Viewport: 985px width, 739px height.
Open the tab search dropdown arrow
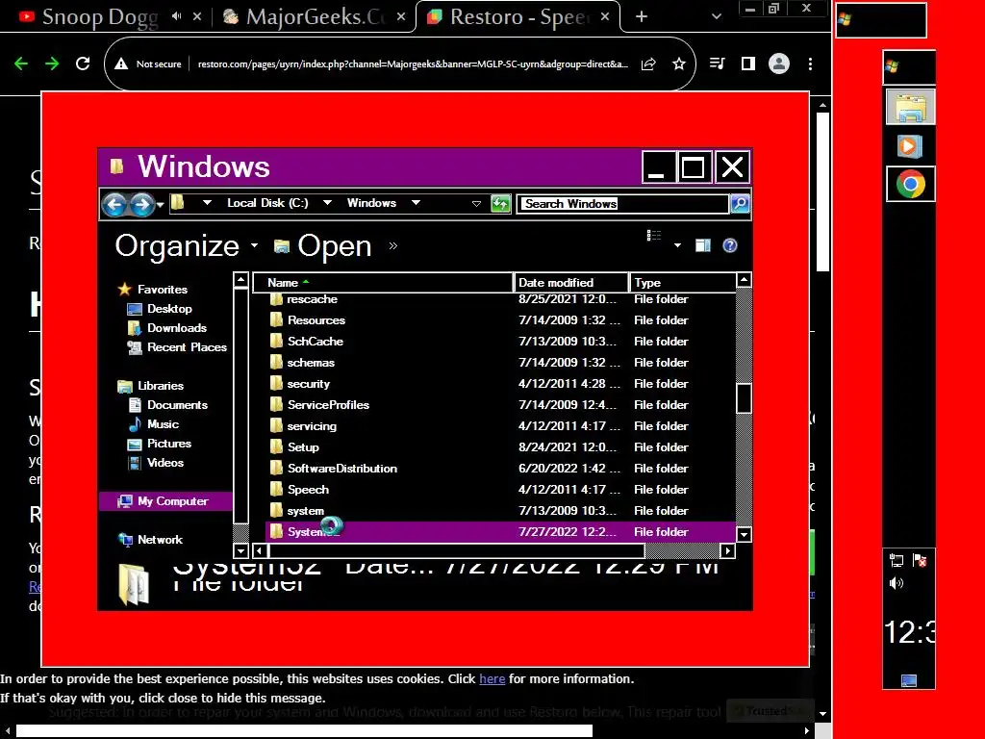point(716,17)
